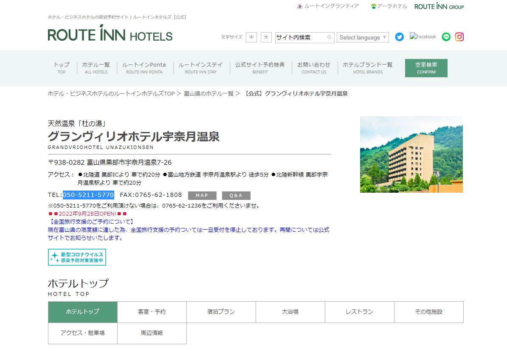This screenshot has height=351, width=507.
Task: Click breadcrumb ホテル・ビジネスホテルのルートインホテルズTOP
Action: click(x=111, y=94)
